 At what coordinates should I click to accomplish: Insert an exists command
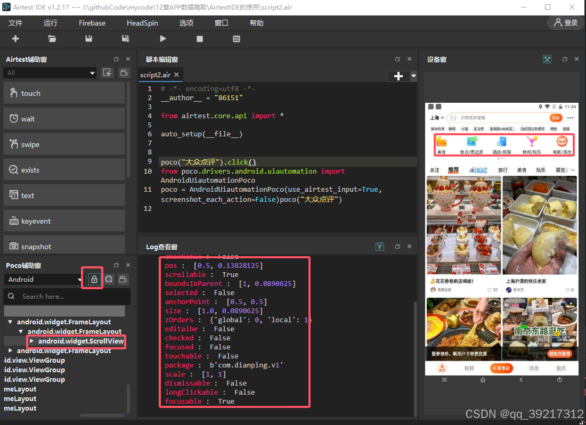pyautogui.click(x=64, y=170)
